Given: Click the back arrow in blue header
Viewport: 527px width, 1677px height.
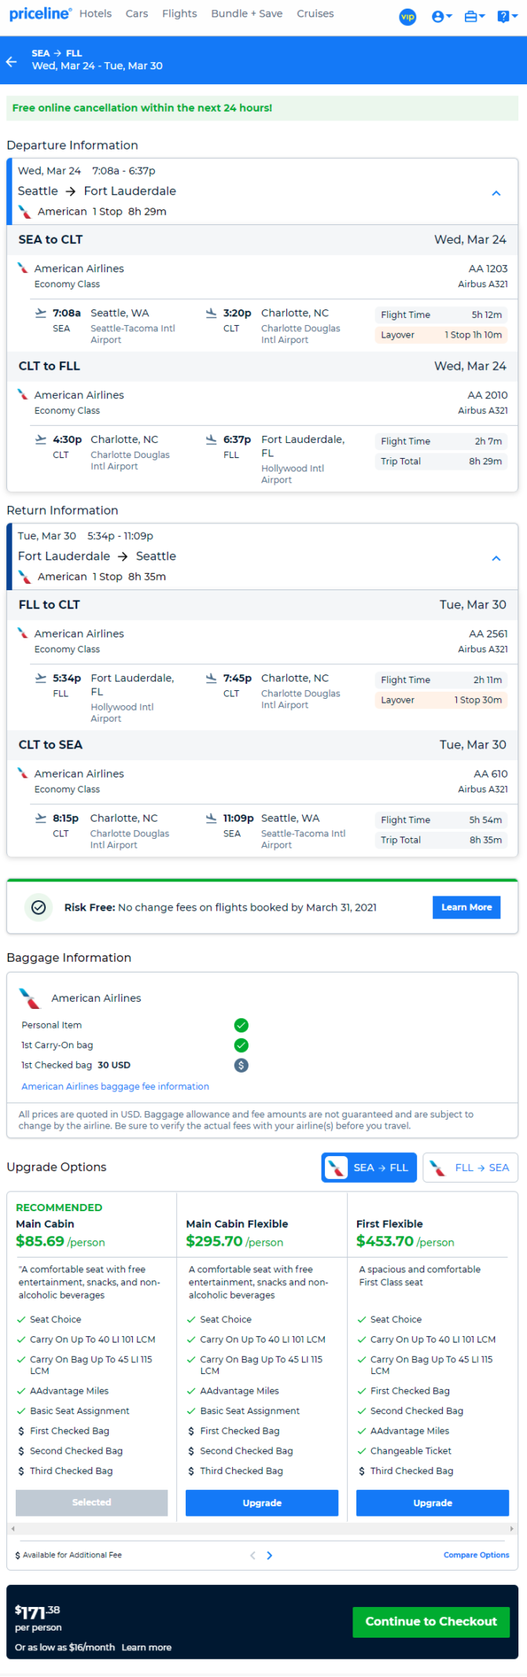Looking at the screenshot, I should (x=11, y=61).
